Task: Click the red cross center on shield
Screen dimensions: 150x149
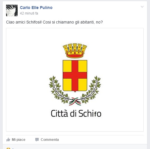Action: click(x=75, y=75)
